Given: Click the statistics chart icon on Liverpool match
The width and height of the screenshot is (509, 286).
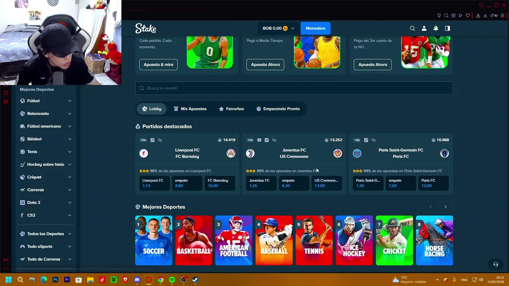Looking at the screenshot, I should pos(152,140).
